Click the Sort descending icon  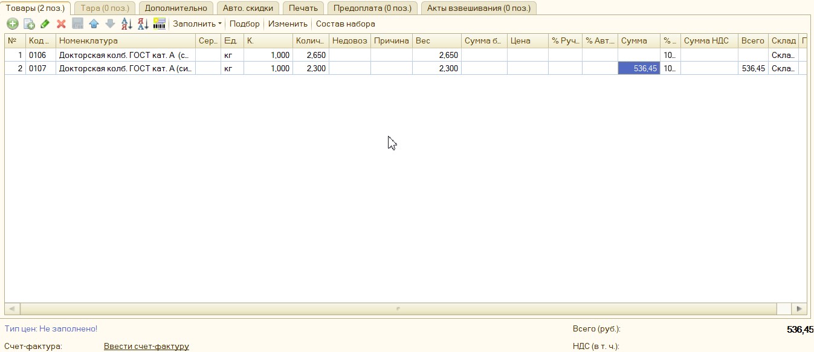143,24
